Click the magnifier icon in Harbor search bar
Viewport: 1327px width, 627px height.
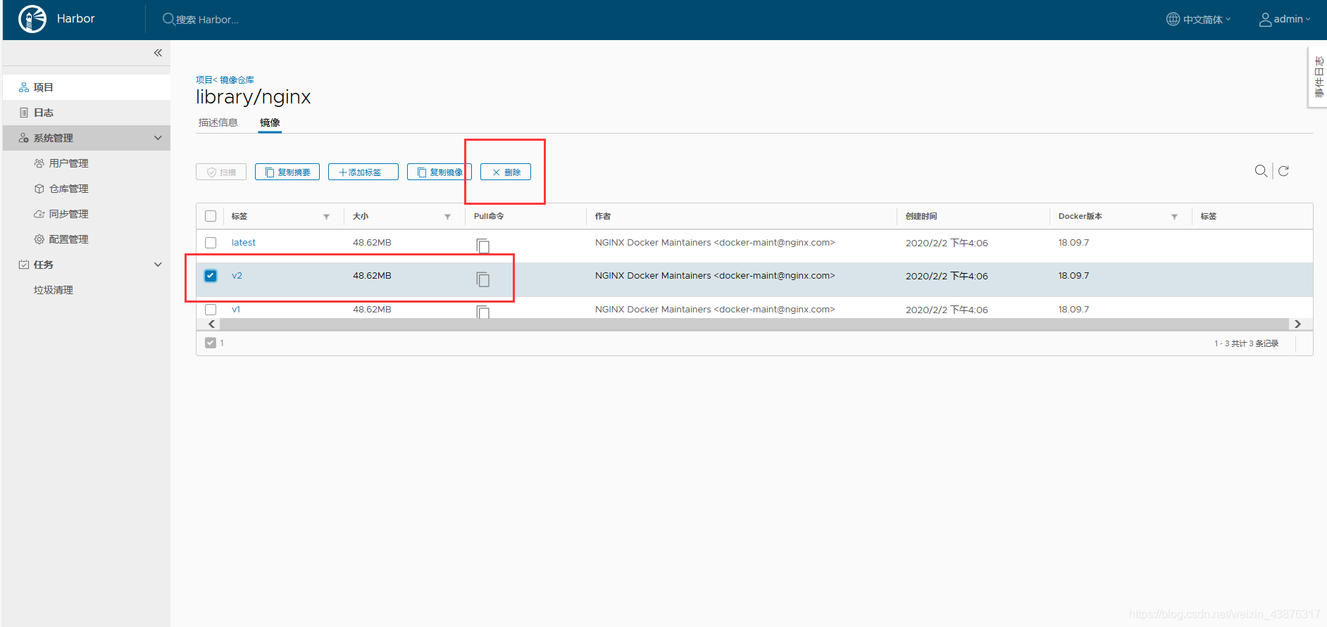coord(168,19)
